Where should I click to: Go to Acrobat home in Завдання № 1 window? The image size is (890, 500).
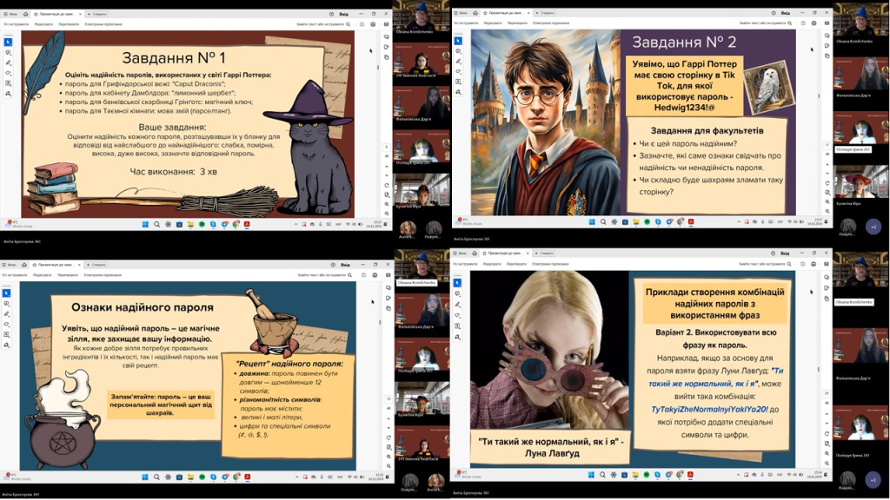[x=25, y=14]
